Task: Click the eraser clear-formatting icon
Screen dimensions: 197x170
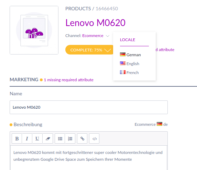Action: click(x=47, y=138)
